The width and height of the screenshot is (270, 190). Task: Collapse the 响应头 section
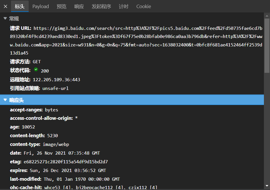point(5,100)
